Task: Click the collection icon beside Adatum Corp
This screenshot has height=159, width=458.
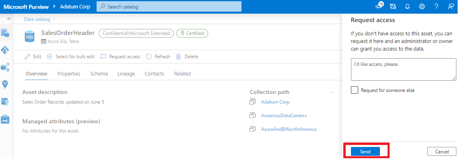Action: coord(252,102)
